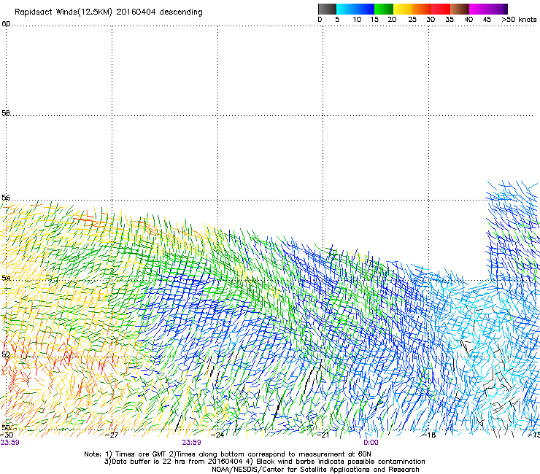Click the red 30-35 knots legend color

point(441,9)
